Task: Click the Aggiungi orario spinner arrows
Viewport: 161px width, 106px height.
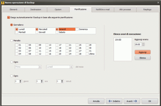Action: point(143,45)
